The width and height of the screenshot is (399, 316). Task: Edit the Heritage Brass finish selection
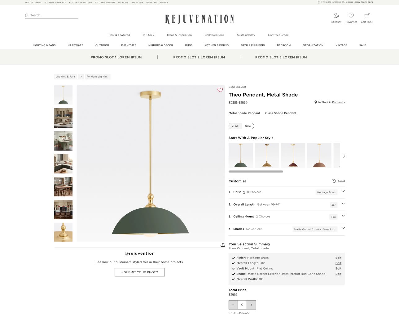tap(338, 258)
